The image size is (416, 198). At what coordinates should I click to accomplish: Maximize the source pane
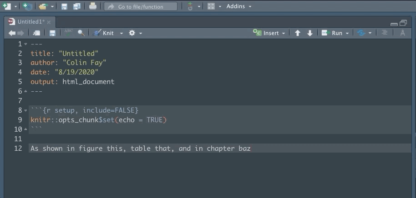[x=403, y=23]
